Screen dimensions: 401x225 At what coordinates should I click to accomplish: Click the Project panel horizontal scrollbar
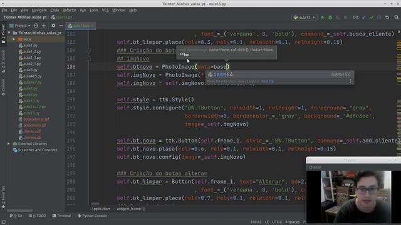(20, 211)
